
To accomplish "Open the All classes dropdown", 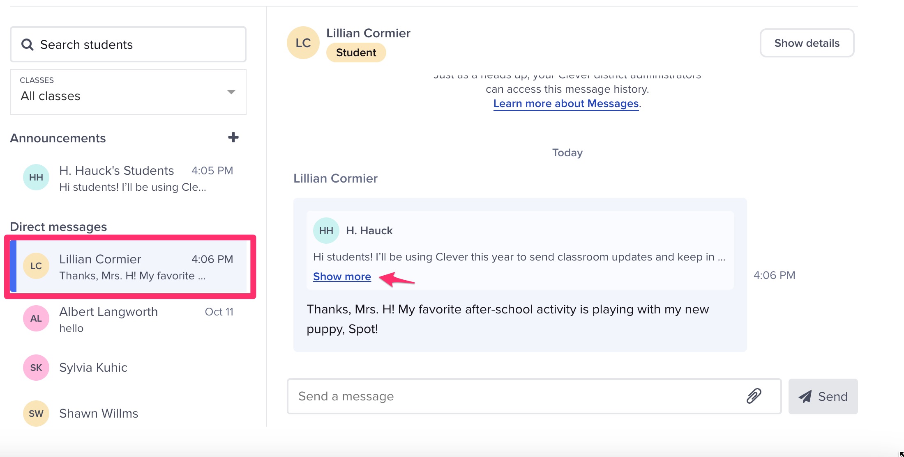I will (128, 92).
